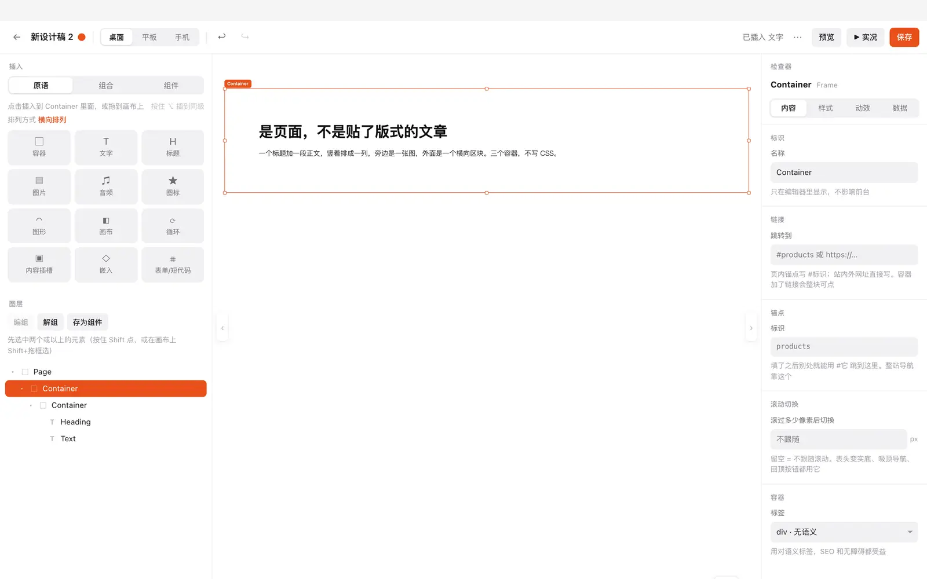
Task: Switch viewport to 手机 mobile
Action: point(182,37)
